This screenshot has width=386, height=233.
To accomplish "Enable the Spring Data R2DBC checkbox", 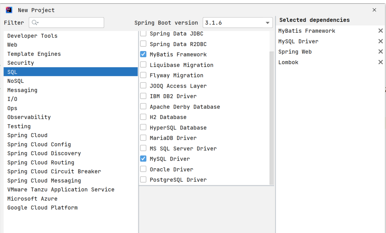I will (143, 44).
